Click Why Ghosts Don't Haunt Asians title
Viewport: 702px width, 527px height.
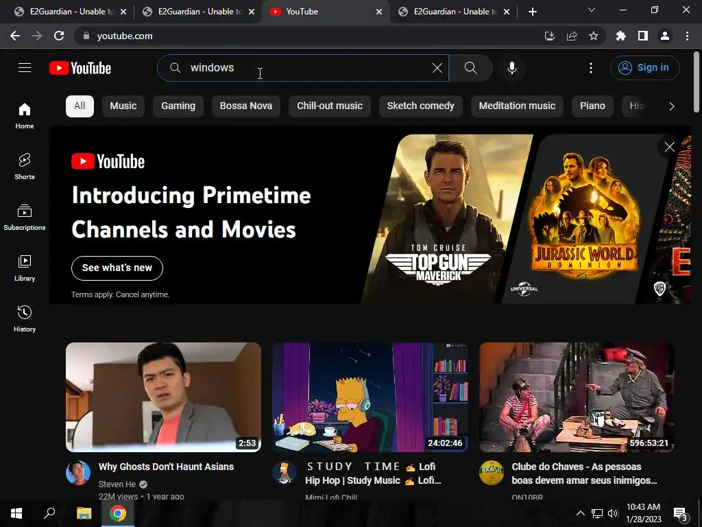(x=166, y=467)
